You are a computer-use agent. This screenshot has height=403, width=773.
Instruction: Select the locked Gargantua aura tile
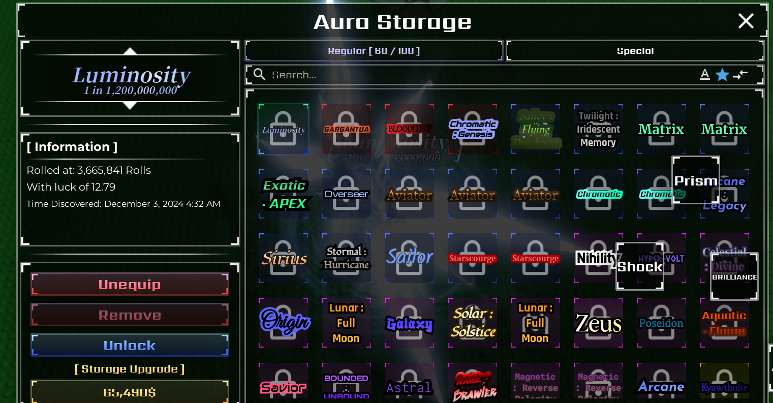[346, 129]
